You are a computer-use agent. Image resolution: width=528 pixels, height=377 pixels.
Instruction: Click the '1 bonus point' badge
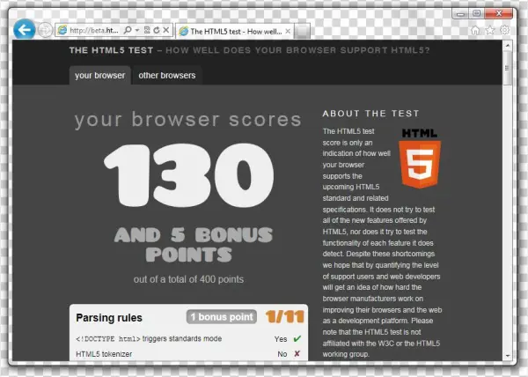[220, 317]
